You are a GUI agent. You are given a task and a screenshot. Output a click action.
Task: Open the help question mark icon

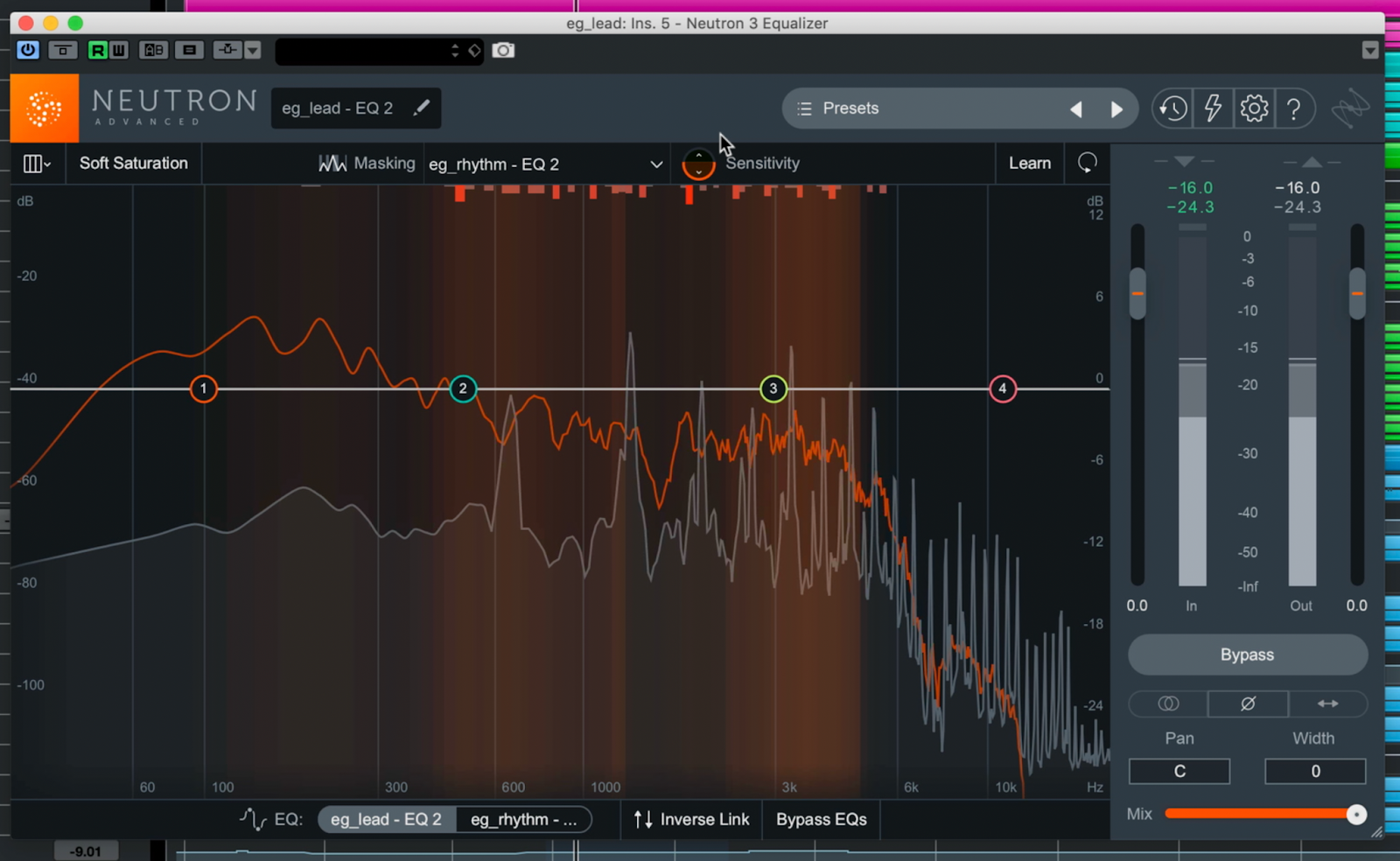pos(1293,108)
